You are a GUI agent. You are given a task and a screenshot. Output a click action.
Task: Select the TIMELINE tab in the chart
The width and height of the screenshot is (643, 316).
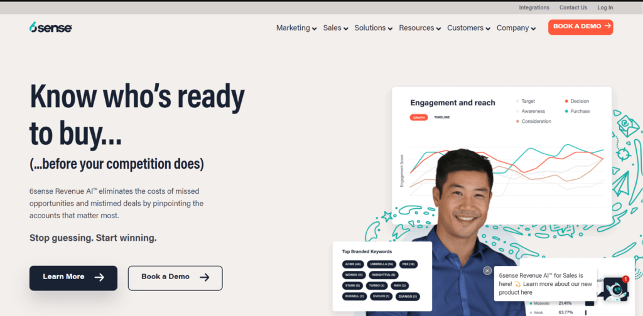(442, 117)
